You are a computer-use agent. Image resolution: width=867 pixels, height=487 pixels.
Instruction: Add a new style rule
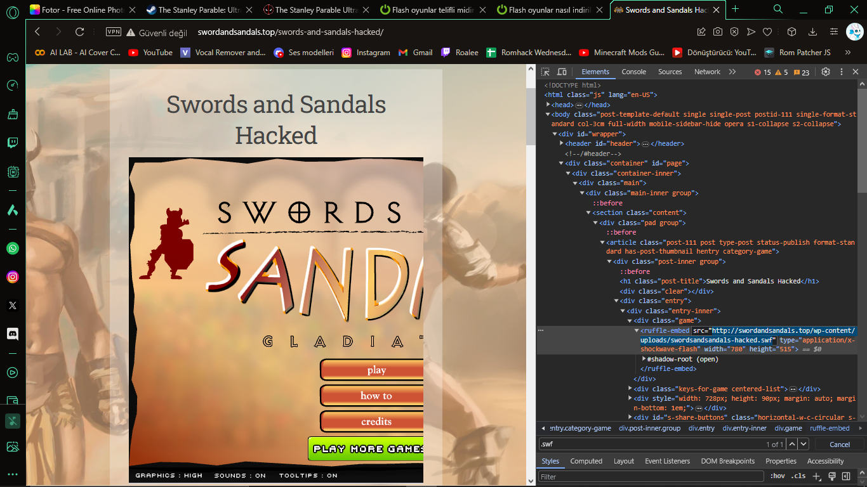tap(817, 476)
